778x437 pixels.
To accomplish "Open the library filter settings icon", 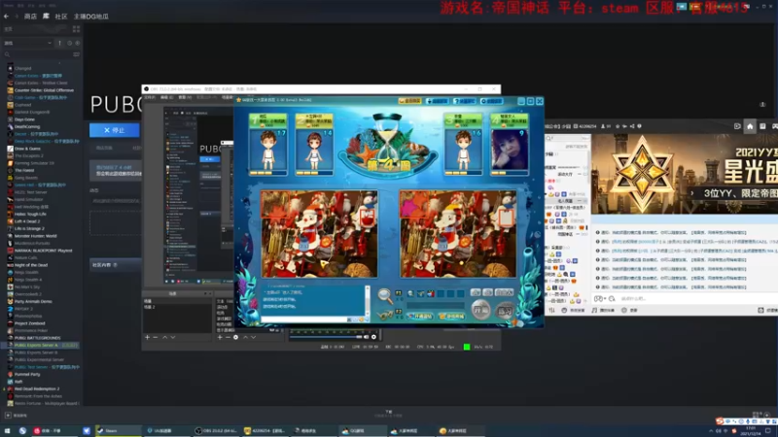I will [x=76, y=54].
